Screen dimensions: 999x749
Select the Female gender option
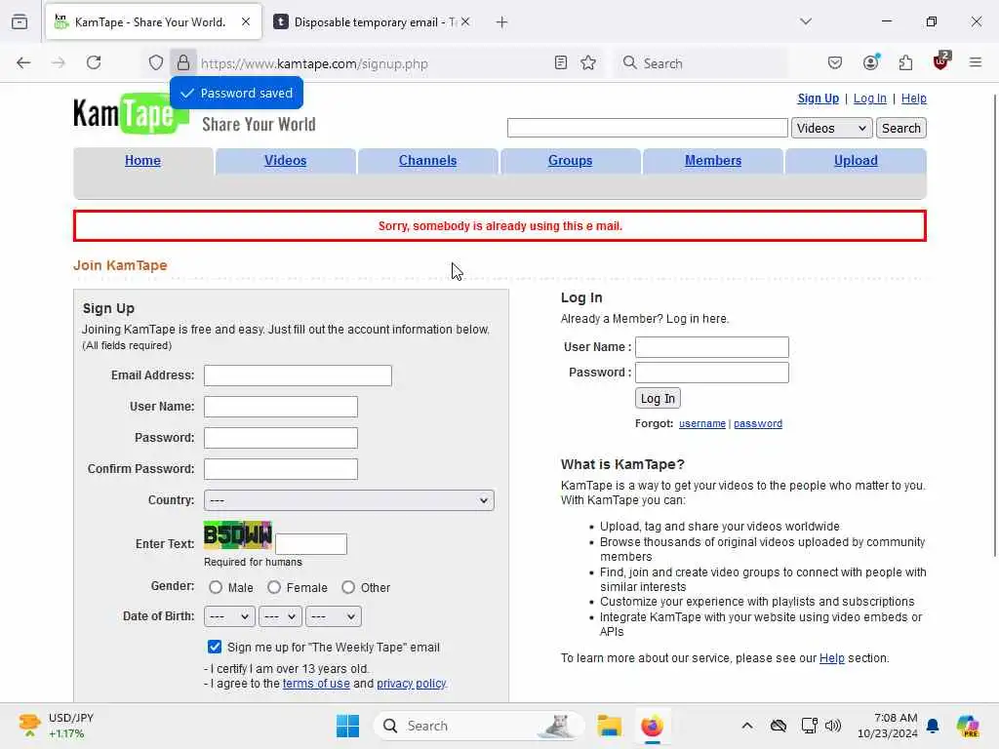tap(274, 587)
